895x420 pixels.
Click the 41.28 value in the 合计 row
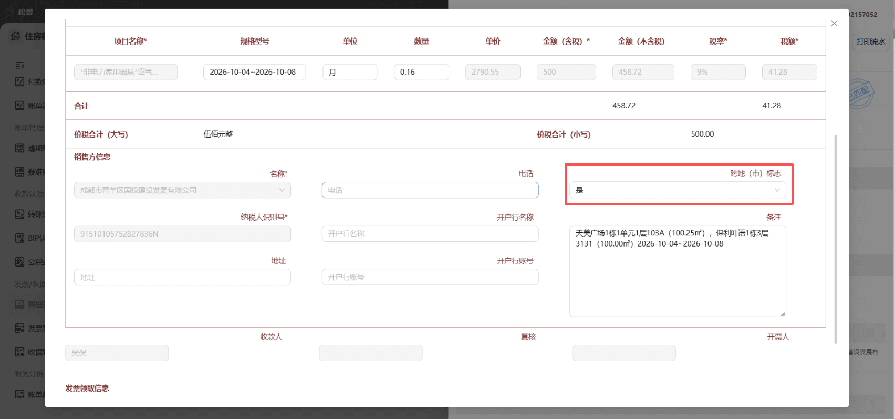(x=772, y=106)
